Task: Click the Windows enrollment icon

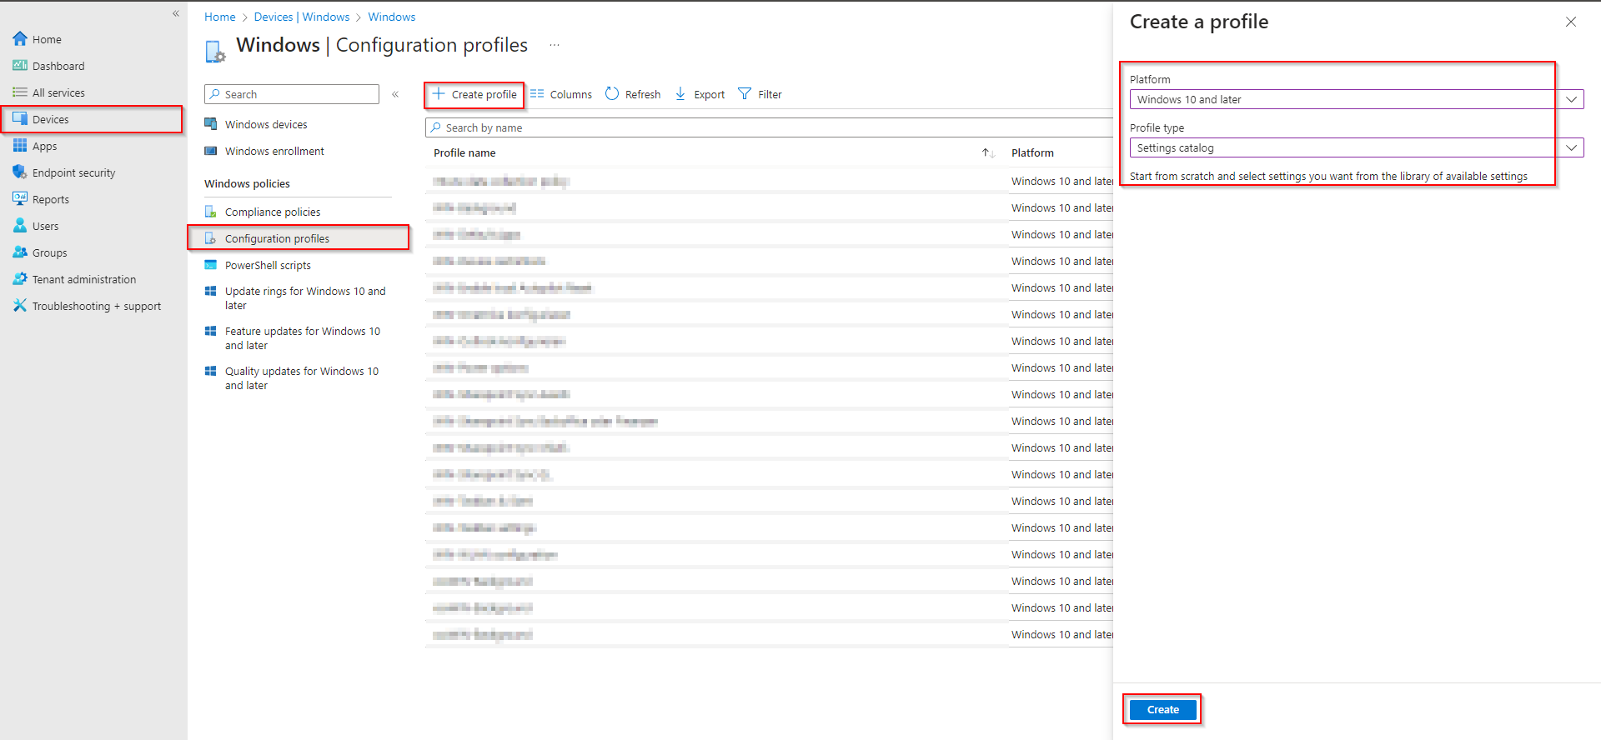Action: tap(211, 151)
